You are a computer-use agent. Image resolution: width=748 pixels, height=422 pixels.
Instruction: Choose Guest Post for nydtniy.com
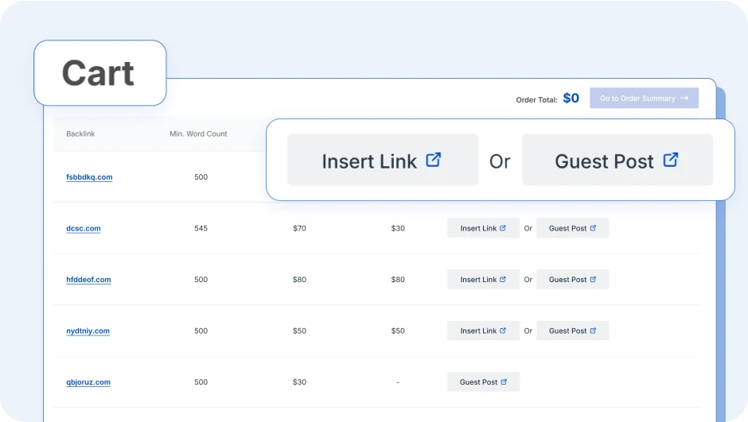coord(572,331)
